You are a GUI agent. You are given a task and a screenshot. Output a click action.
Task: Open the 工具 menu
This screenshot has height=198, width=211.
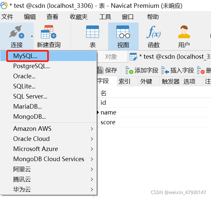pyautogui.click(x=105, y=17)
